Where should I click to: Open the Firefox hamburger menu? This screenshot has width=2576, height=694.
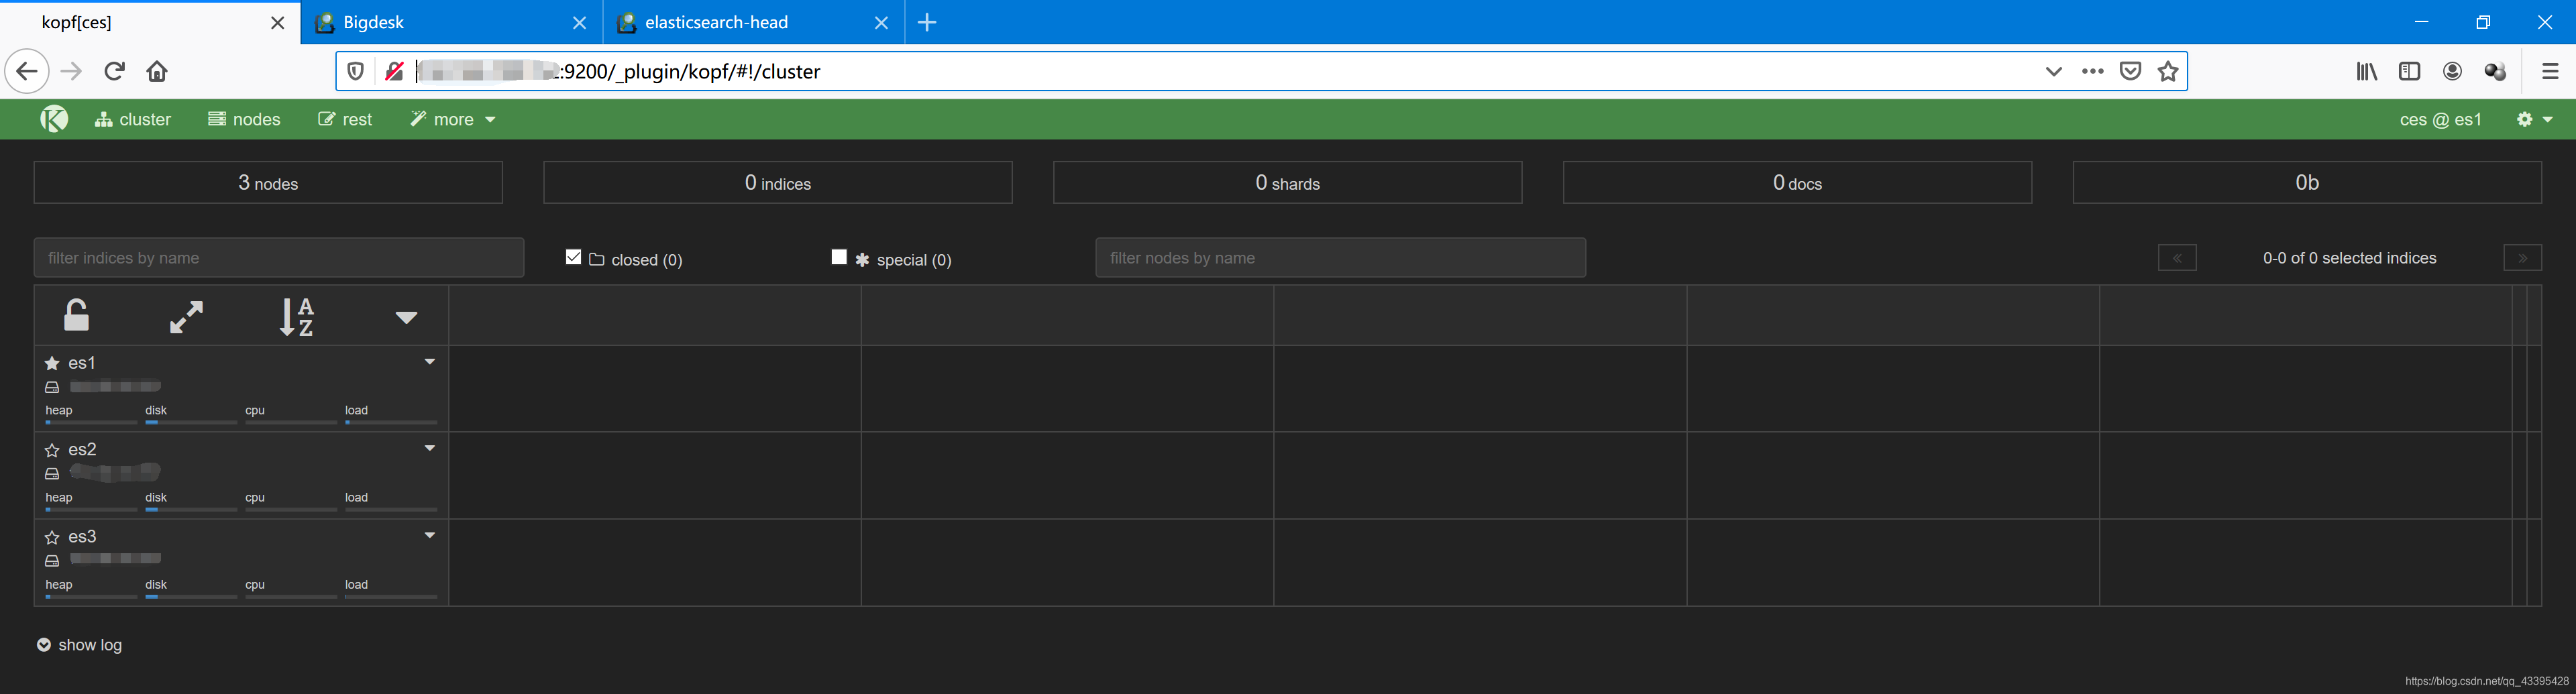(x=2549, y=71)
